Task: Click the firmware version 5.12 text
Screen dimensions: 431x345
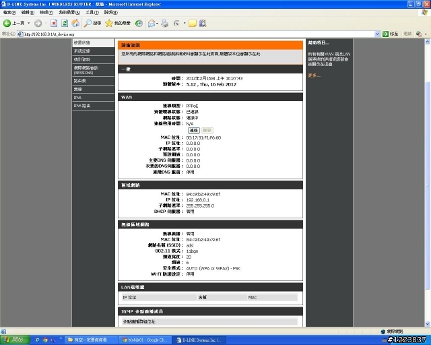Action: [211, 84]
